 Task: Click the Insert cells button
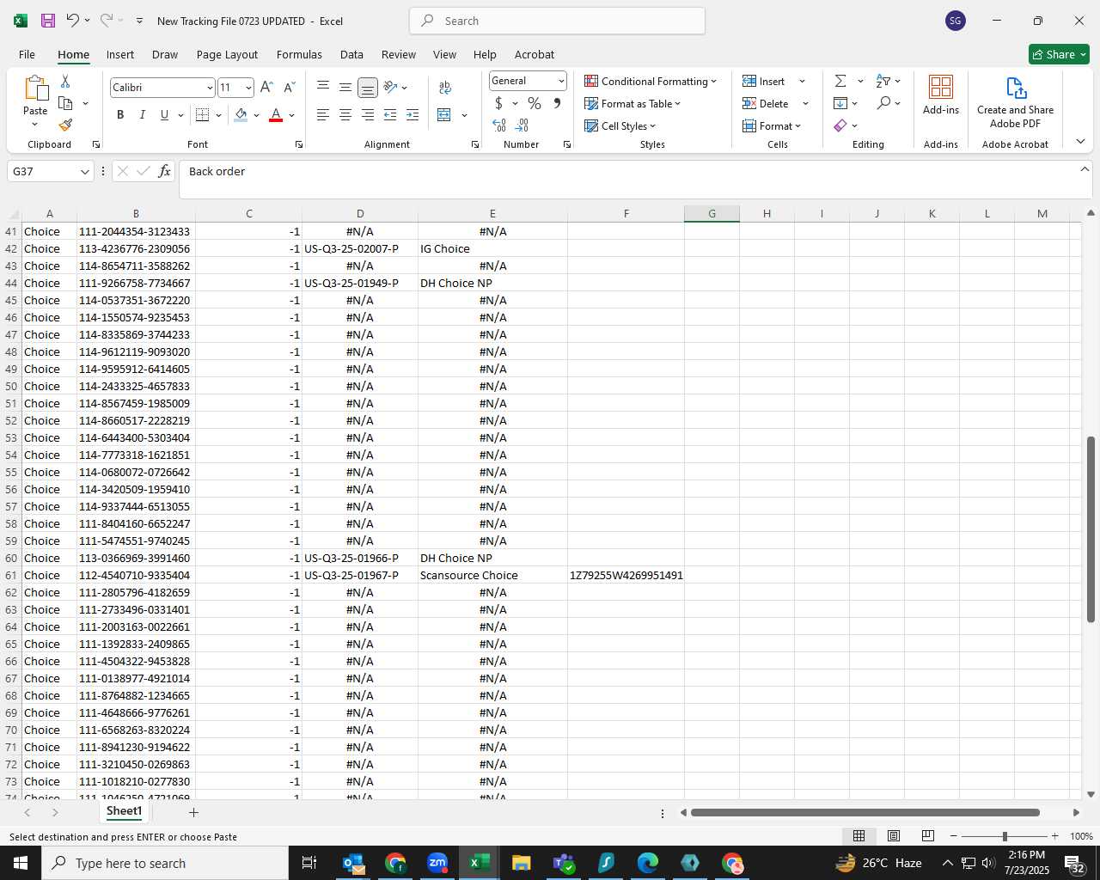point(764,81)
